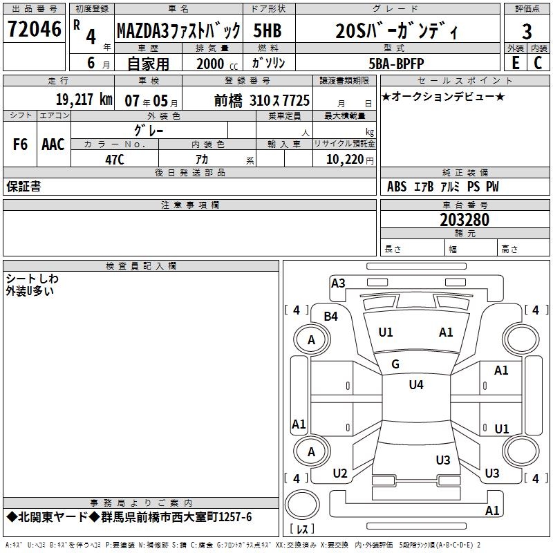Select the B4 damage marker on the diagram
Viewport: 553px width, 553px height.
331,316
